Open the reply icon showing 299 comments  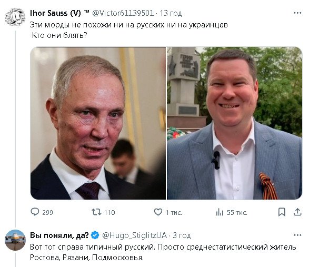pyautogui.click(x=35, y=212)
